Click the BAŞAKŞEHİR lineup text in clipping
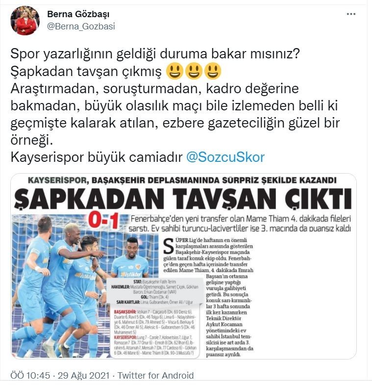The image size is (372, 385). click(x=154, y=322)
